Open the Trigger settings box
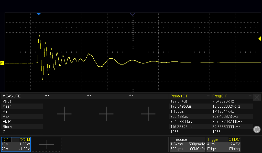Image resolution: width=262 pixels, height=153 pixels. pos(223,144)
